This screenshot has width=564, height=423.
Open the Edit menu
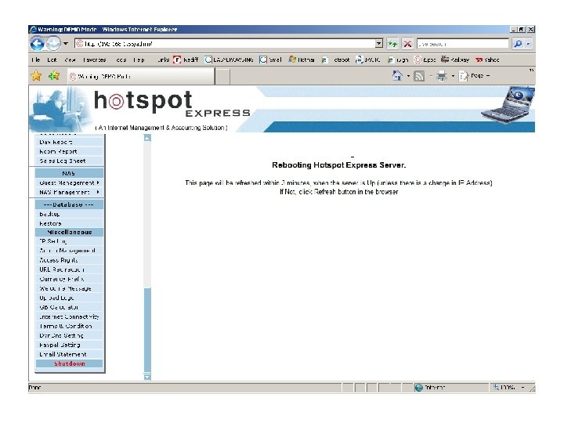tap(52, 60)
